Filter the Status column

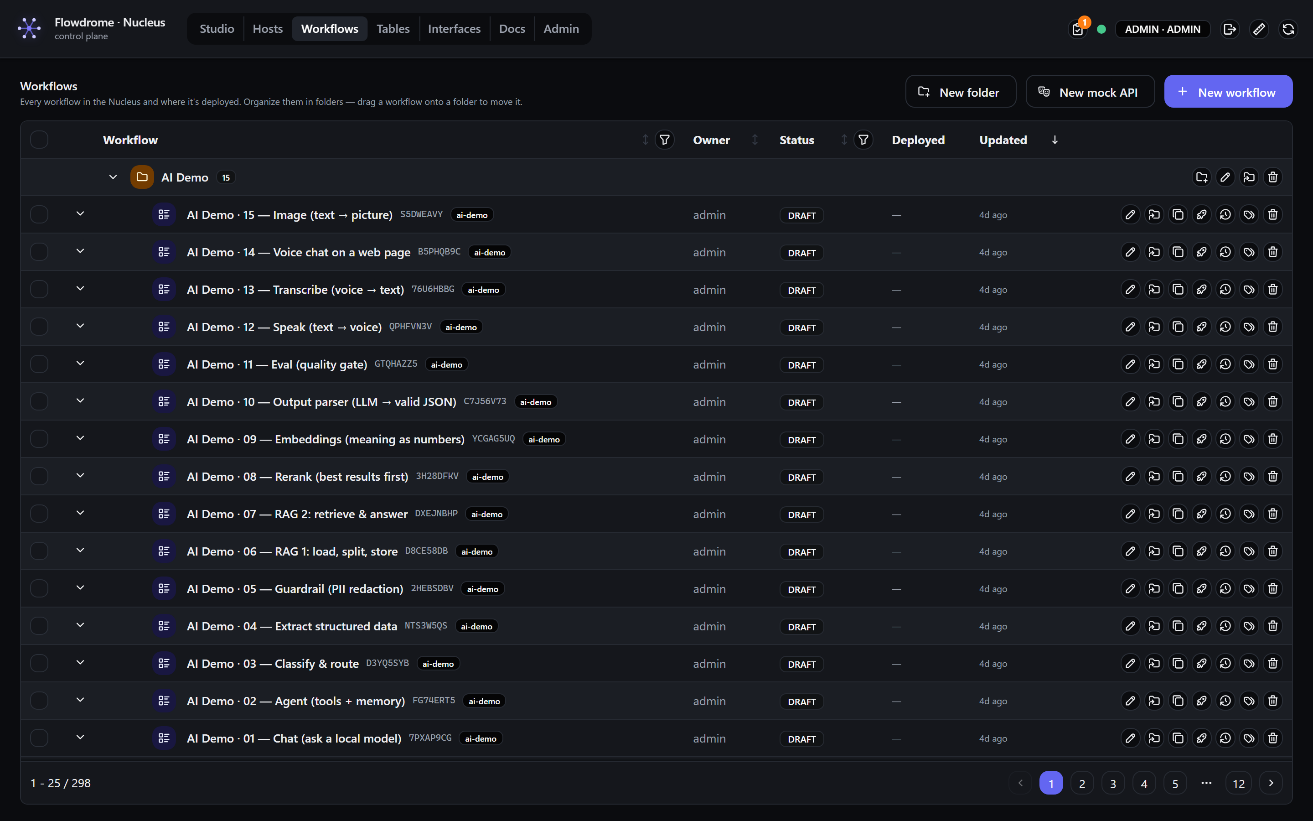863,140
